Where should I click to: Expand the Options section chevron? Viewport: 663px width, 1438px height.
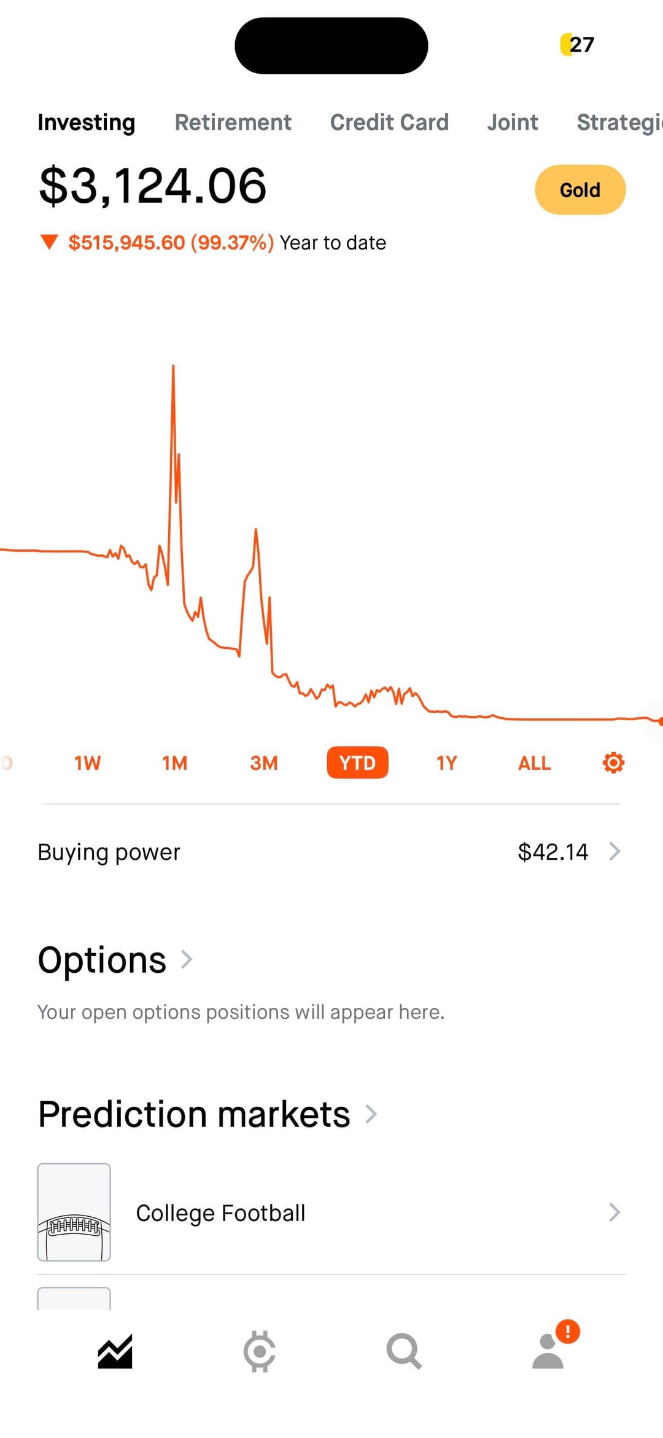187,959
